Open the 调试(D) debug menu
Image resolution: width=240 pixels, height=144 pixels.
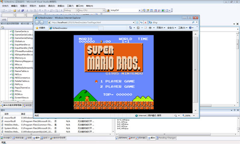[52, 6]
